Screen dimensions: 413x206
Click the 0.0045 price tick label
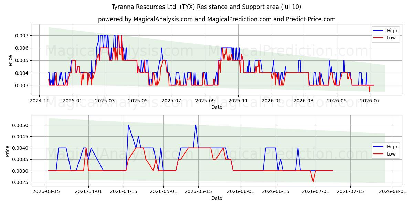pyautogui.click(x=21, y=137)
